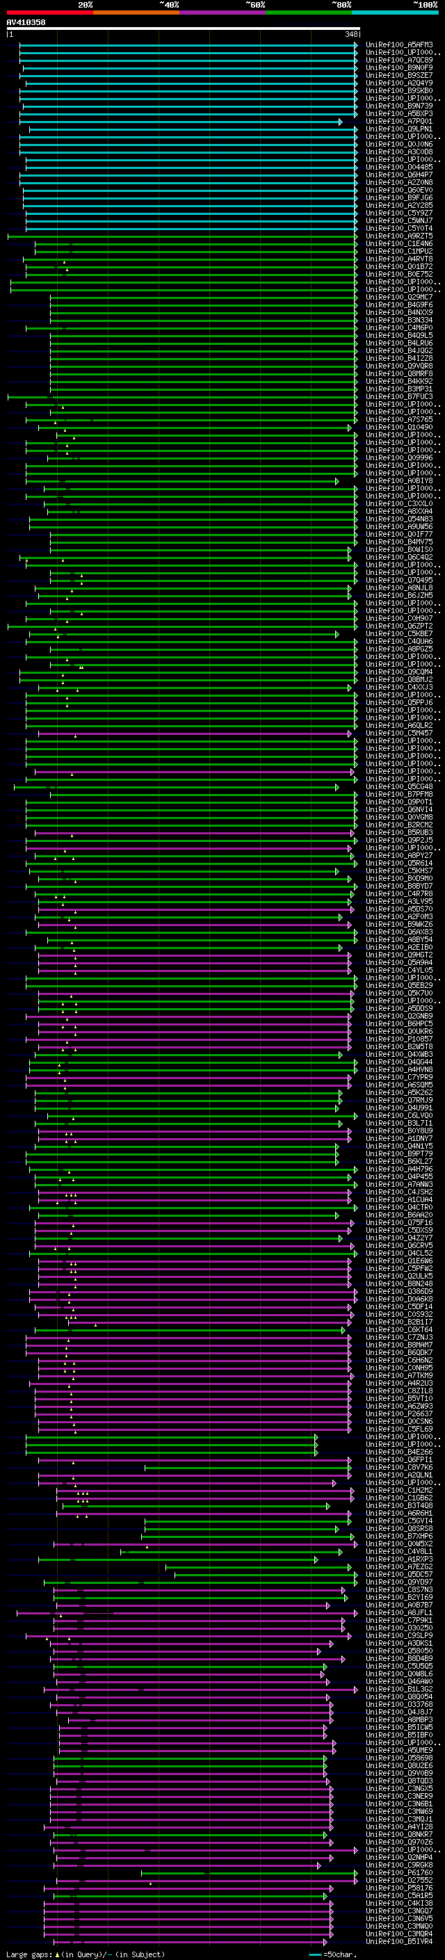Select the label UniRef100_Q54N83
Image resolution: width=445 pixels, height=1960 pixels.
pyautogui.click(x=399, y=519)
